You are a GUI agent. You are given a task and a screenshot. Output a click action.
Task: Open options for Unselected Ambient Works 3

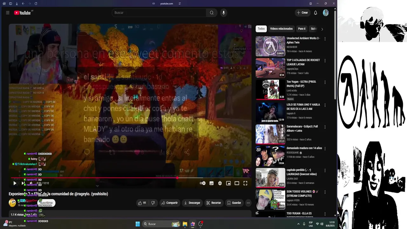pyautogui.click(x=325, y=39)
